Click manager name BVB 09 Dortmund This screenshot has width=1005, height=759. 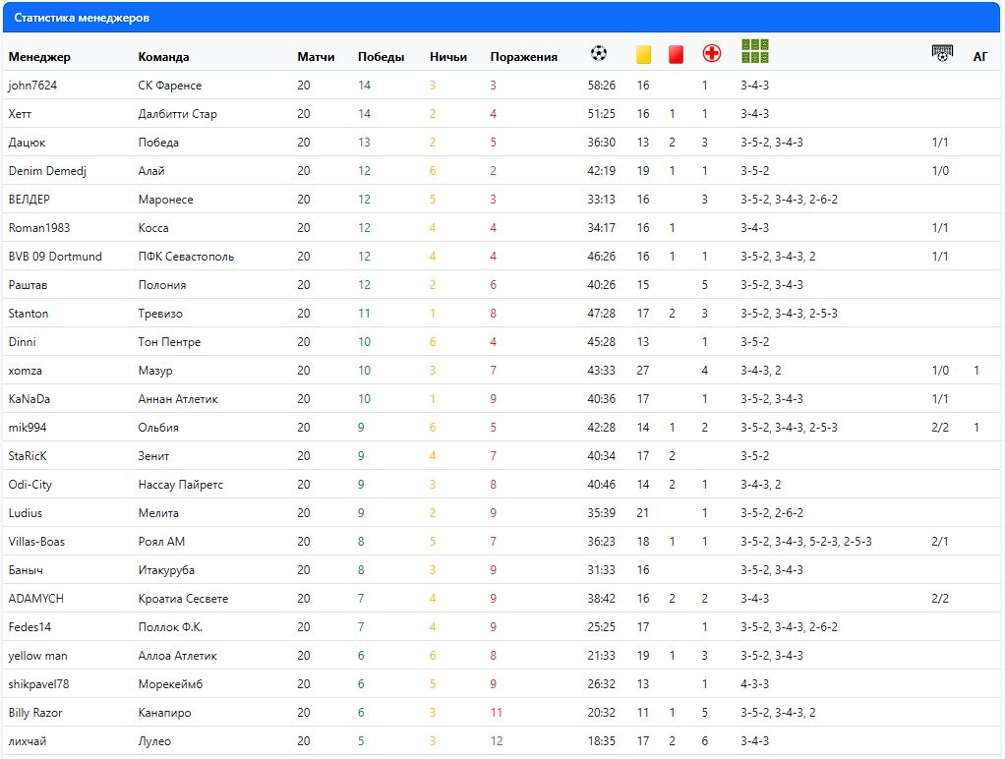pos(54,257)
